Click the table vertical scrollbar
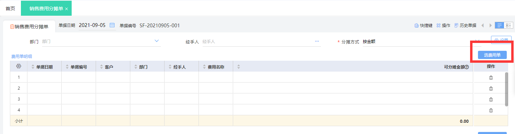This screenshot has height=134, width=515. (x=506, y=89)
